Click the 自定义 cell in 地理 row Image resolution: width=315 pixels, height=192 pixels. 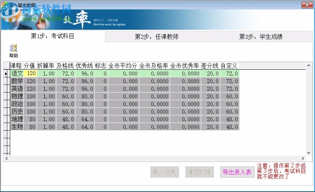[x=230, y=119]
